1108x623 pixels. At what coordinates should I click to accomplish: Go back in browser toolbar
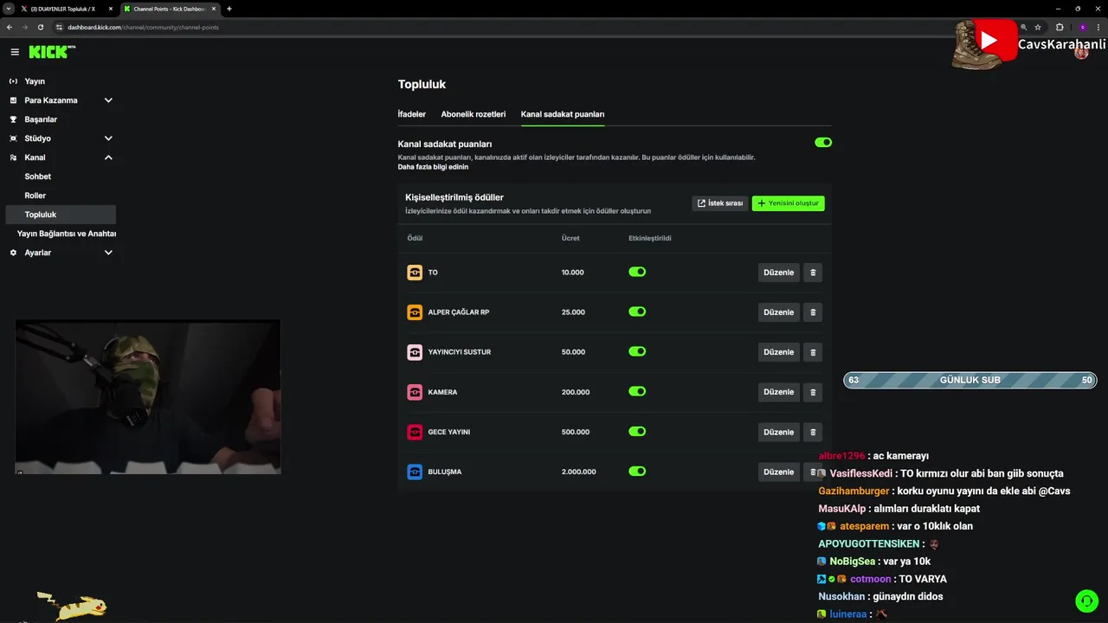10,27
